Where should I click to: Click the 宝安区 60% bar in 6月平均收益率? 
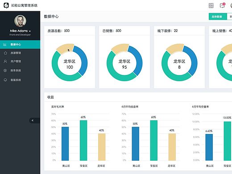[x=154, y=141]
